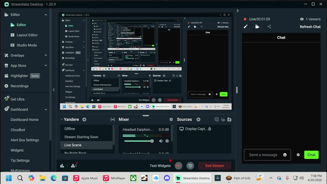Click the Send a message input field
This screenshot has height=184, width=327.
[267, 155]
